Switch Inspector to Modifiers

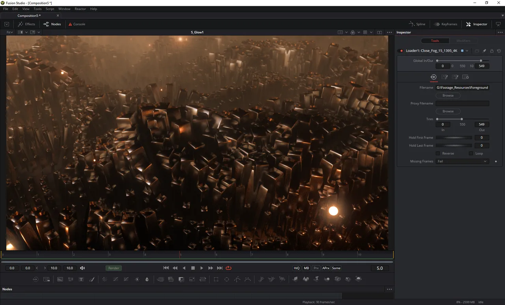463,41
